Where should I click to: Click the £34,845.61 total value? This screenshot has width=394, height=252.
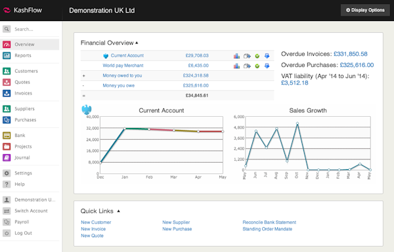pyautogui.click(x=197, y=96)
